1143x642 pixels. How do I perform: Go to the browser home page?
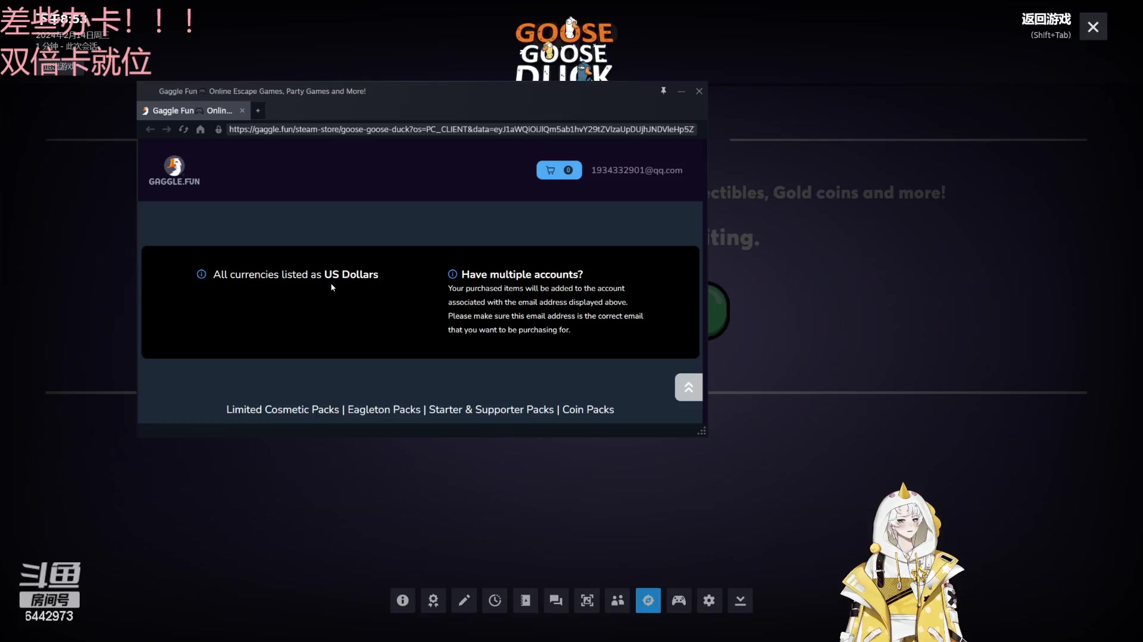click(x=201, y=130)
